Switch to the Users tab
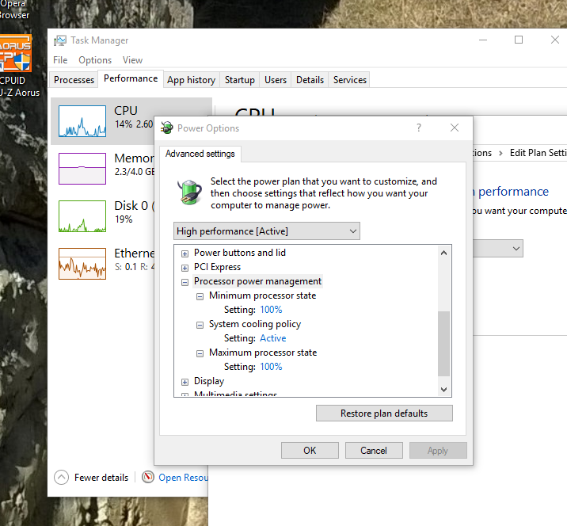 coord(276,79)
